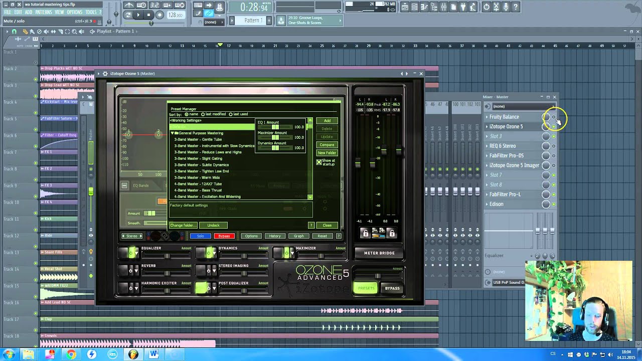The height and width of the screenshot is (361, 642).
Task: Toggle Fruity Balance slot enable LED
Action: click(x=554, y=117)
